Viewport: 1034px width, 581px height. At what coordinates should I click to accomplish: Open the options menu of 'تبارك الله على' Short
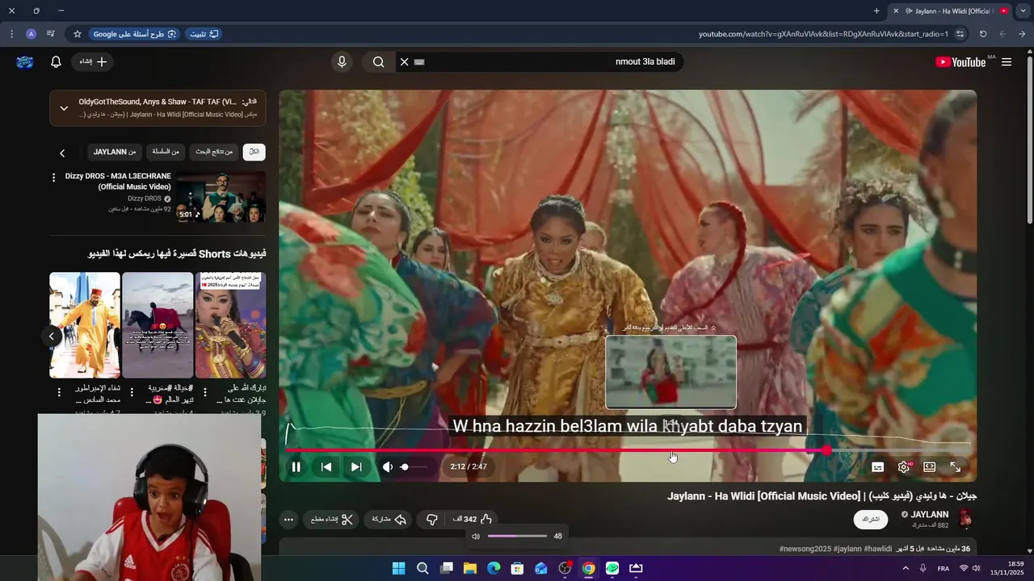click(x=205, y=392)
